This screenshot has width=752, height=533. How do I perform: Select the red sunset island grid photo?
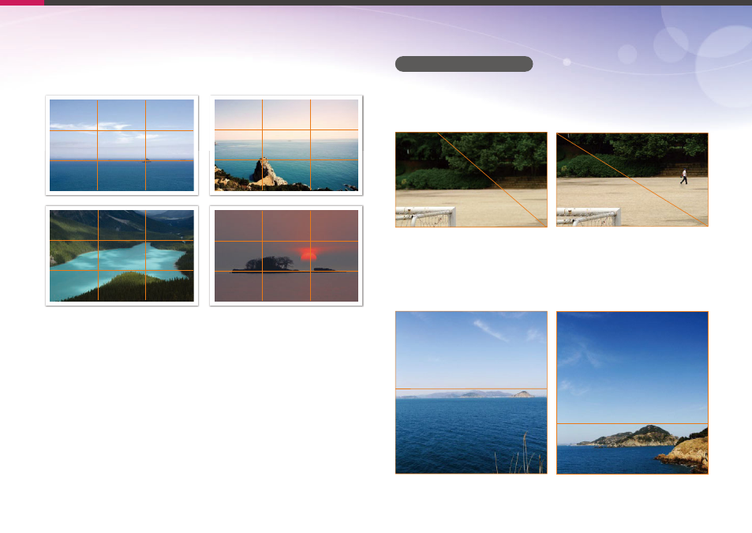click(286, 256)
